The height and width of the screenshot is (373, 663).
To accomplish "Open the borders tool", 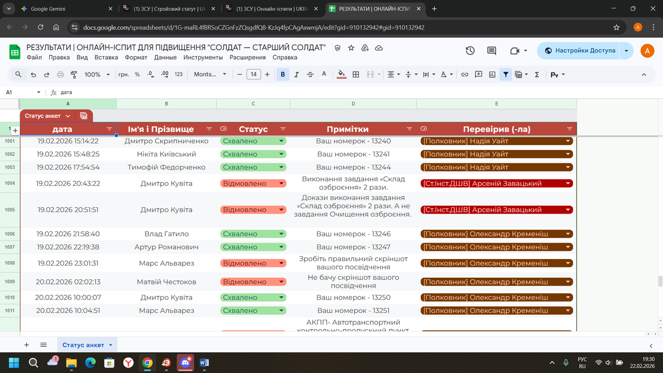I will (356, 75).
